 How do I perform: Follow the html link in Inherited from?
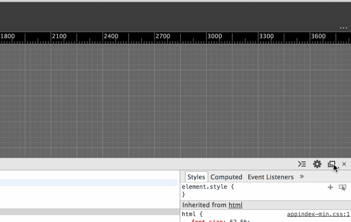pos(235,205)
